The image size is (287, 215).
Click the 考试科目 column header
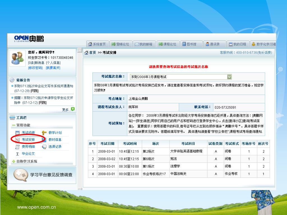pos(188,144)
